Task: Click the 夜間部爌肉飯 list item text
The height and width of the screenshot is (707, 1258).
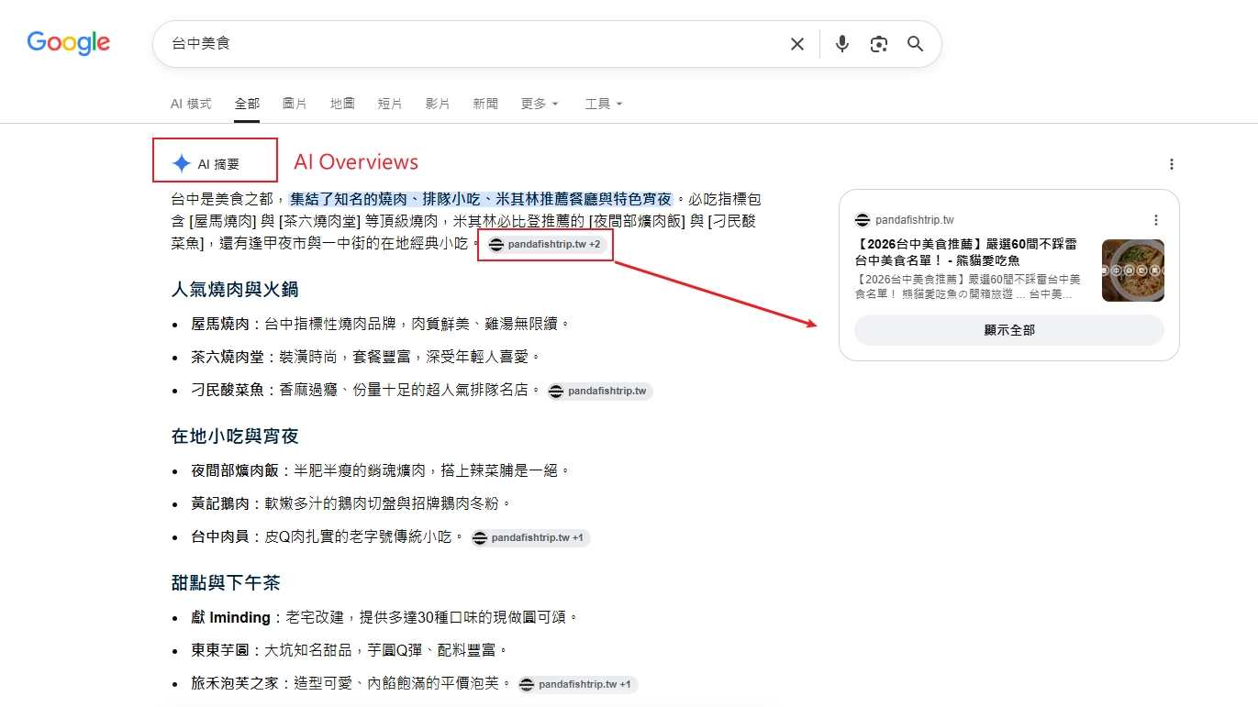Action: [x=381, y=470]
